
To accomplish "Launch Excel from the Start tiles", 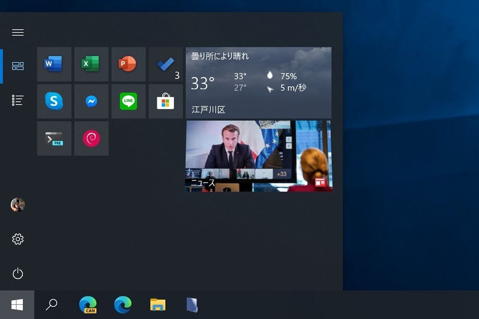I will [x=91, y=64].
